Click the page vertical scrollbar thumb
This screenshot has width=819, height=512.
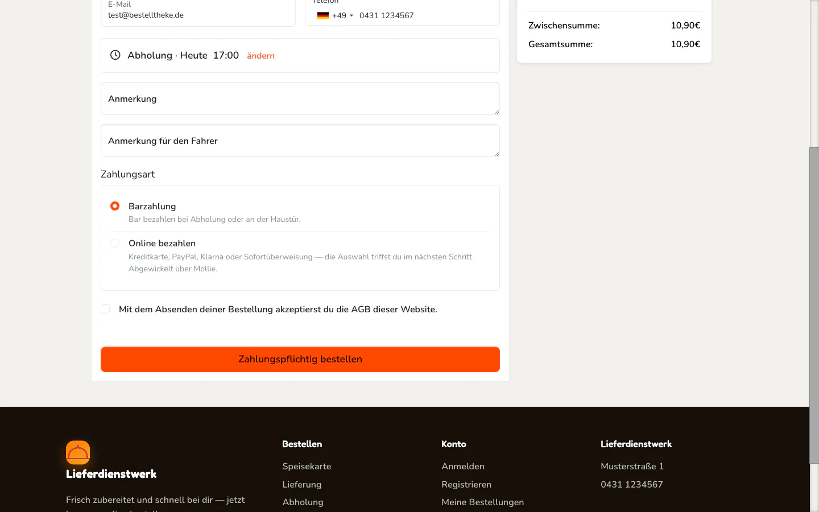coord(814,305)
